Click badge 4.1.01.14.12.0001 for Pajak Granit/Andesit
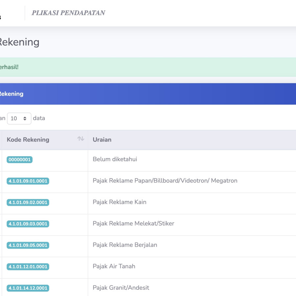This screenshot has height=296, width=296. click(x=28, y=288)
